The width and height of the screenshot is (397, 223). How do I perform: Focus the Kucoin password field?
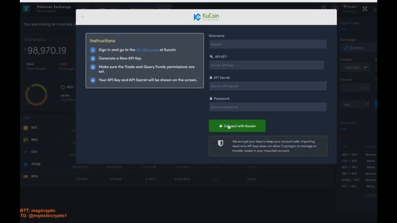(267, 107)
